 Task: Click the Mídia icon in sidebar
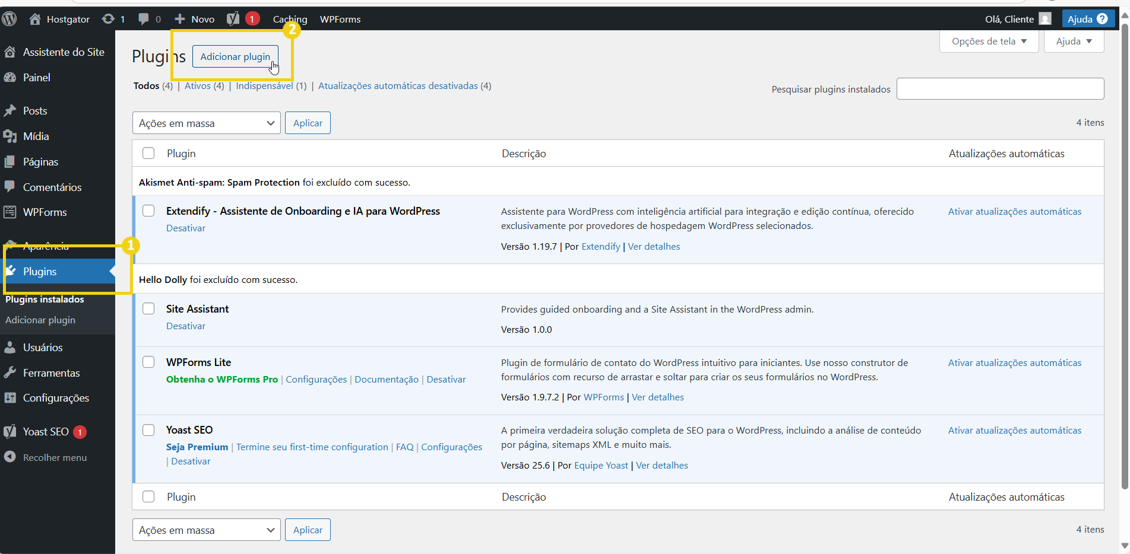[x=10, y=136]
